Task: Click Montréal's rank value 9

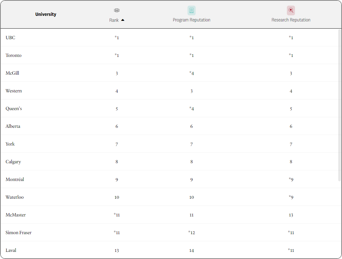Action: click(117, 180)
